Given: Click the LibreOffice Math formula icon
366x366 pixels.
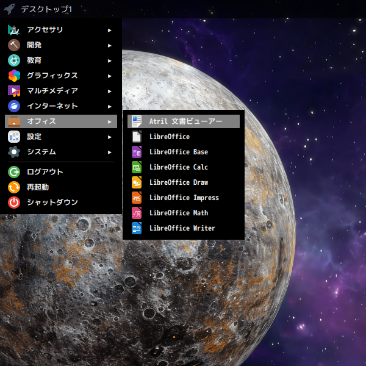Looking at the screenshot, I should point(137,213).
